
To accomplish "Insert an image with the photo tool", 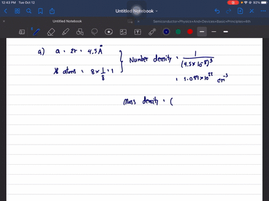I will pyautogui.click(x=123, y=32).
